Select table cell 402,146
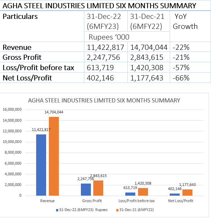The height and width of the screenshot is (220, 211). [100, 78]
